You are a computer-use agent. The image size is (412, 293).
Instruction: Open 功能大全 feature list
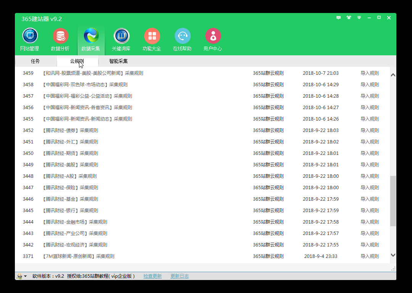pyautogui.click(x=152, y=40)
